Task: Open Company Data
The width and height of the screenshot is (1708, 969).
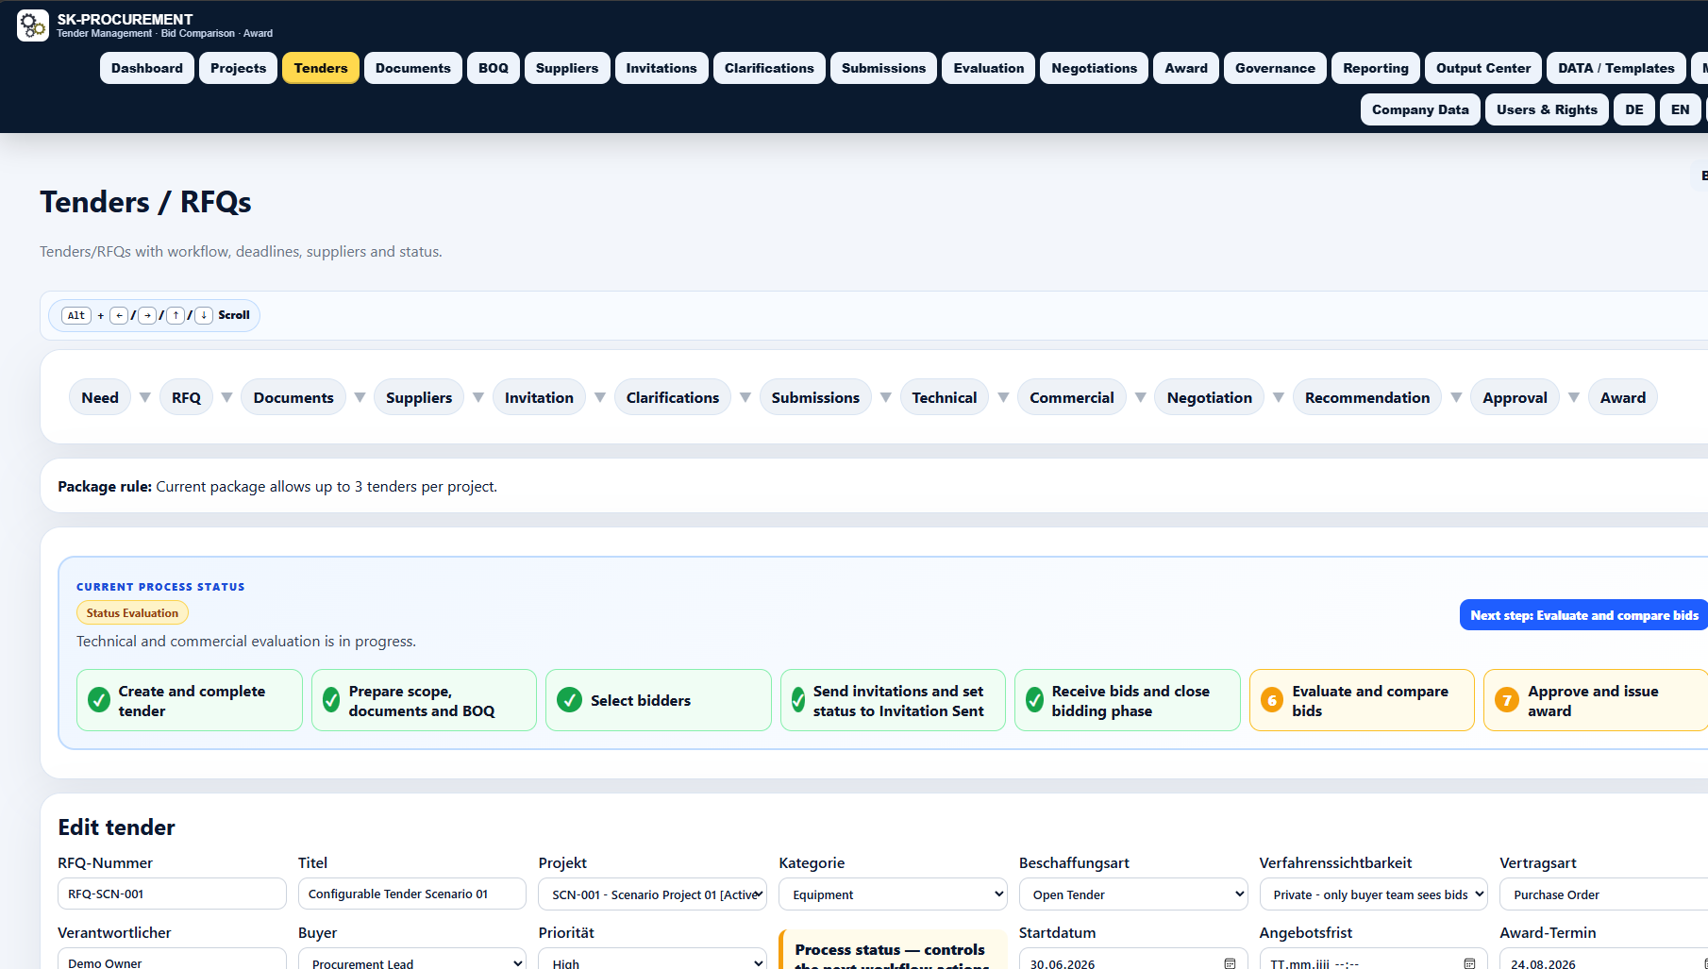Action: (1420, 109)
